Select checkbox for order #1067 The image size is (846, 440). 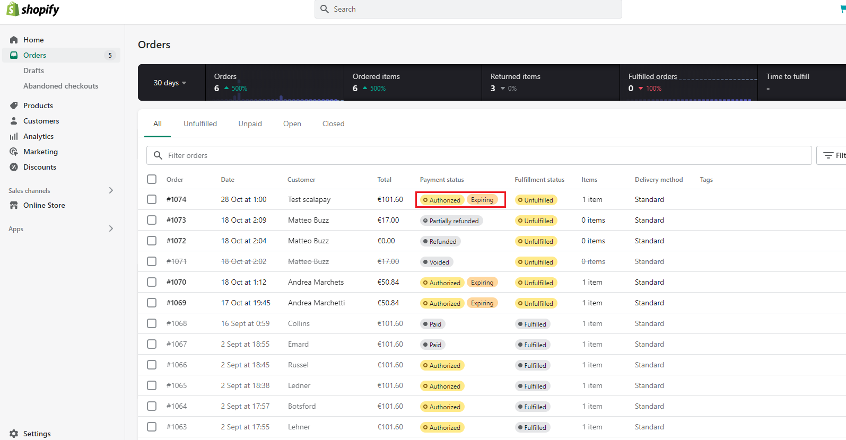pyautogui.click(x=152, y=344)
